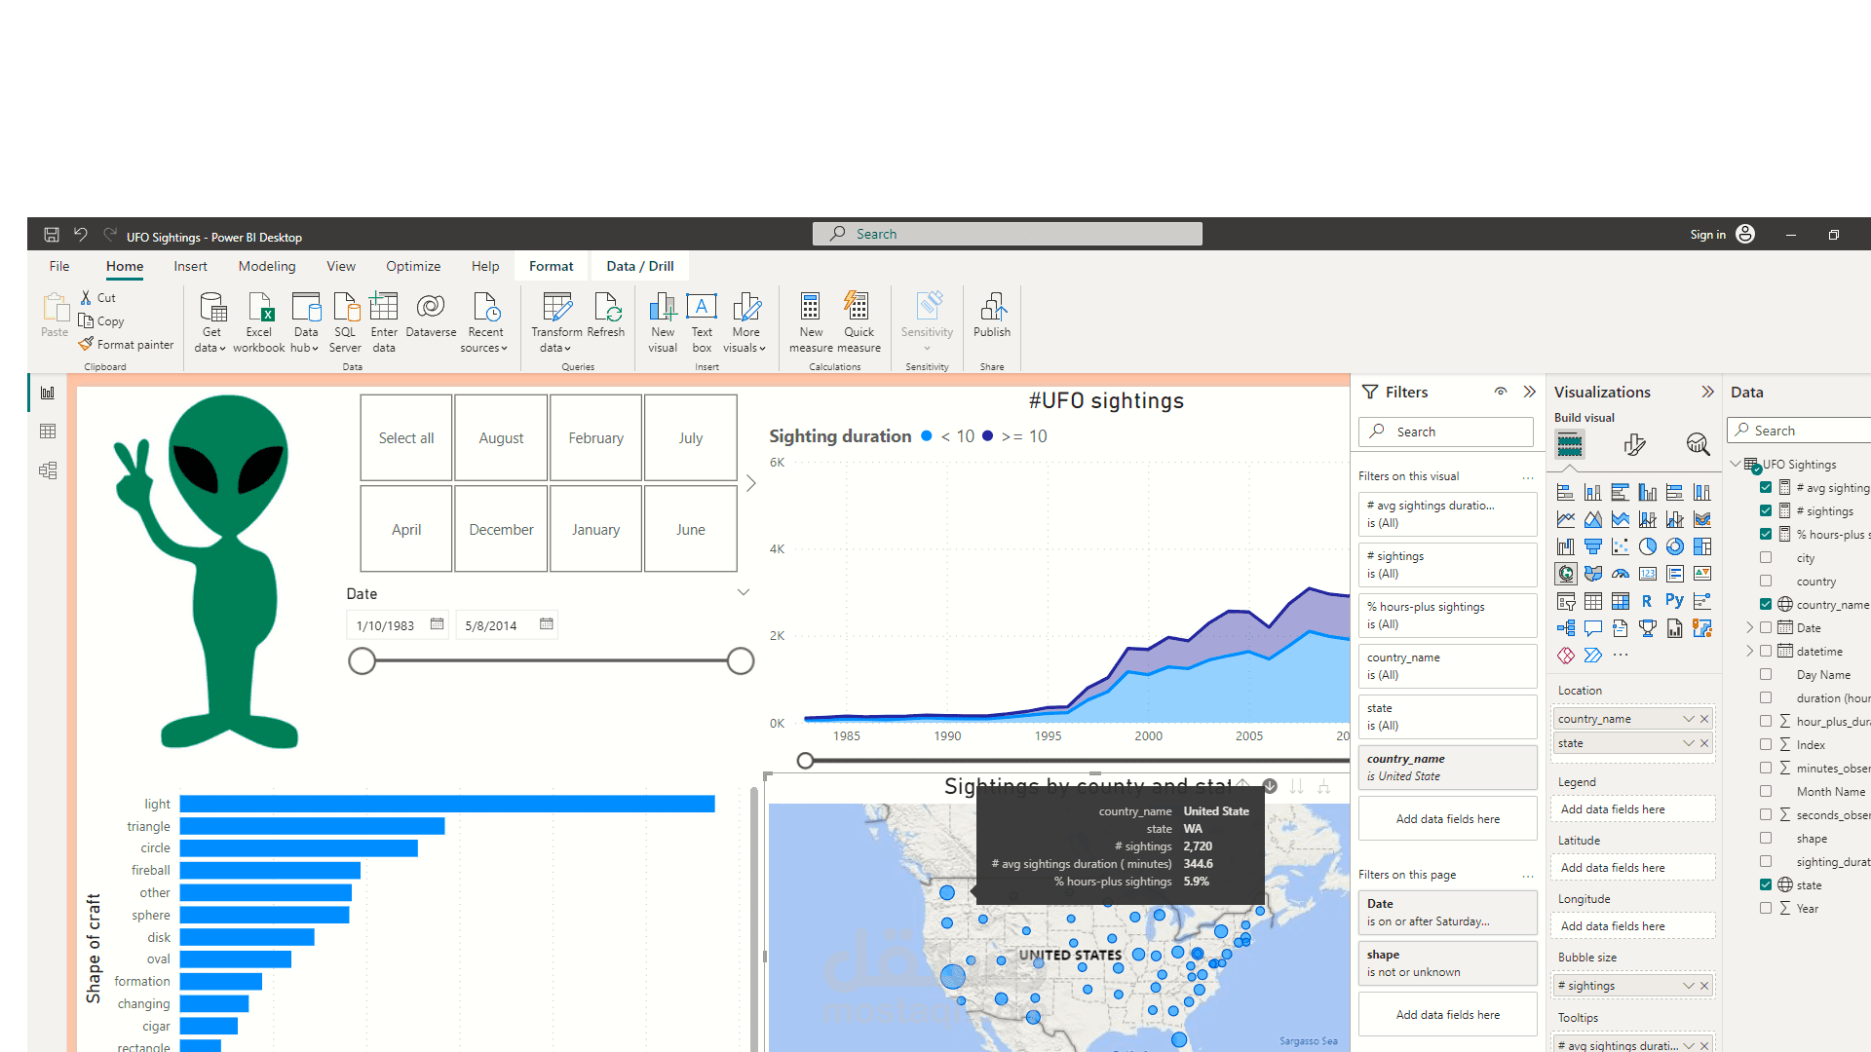Insert a New visual

coord(663,321)
